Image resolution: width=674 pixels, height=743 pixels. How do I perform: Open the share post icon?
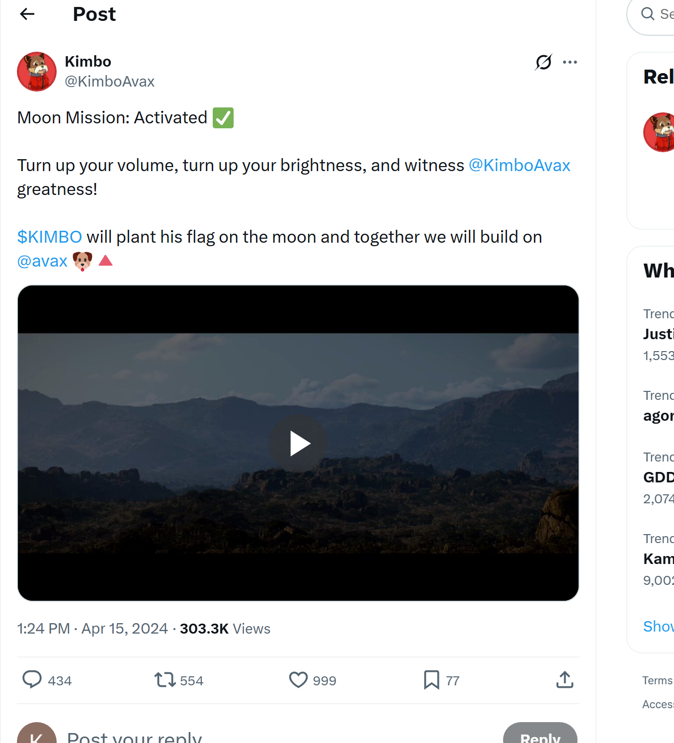[x=565, y=679]
